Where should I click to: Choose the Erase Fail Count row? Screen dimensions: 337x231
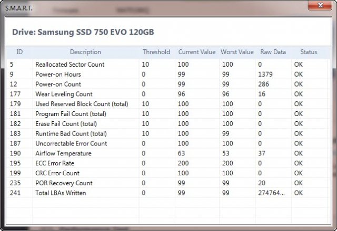pos(68,124)
